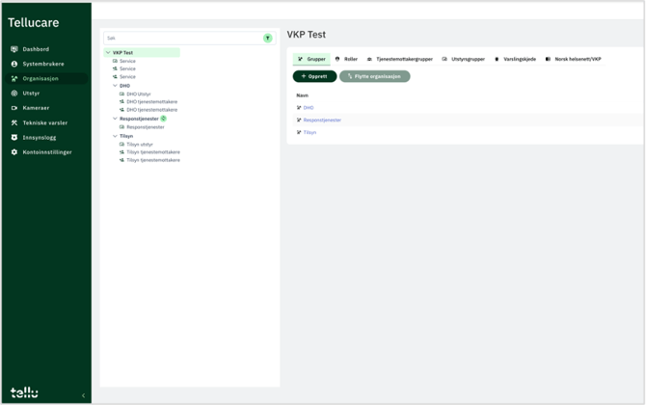The width and height of the screenshot is (646, 405).
Task: Open Tekniske varsler tools icon
Action: click(x=14, y=122)
